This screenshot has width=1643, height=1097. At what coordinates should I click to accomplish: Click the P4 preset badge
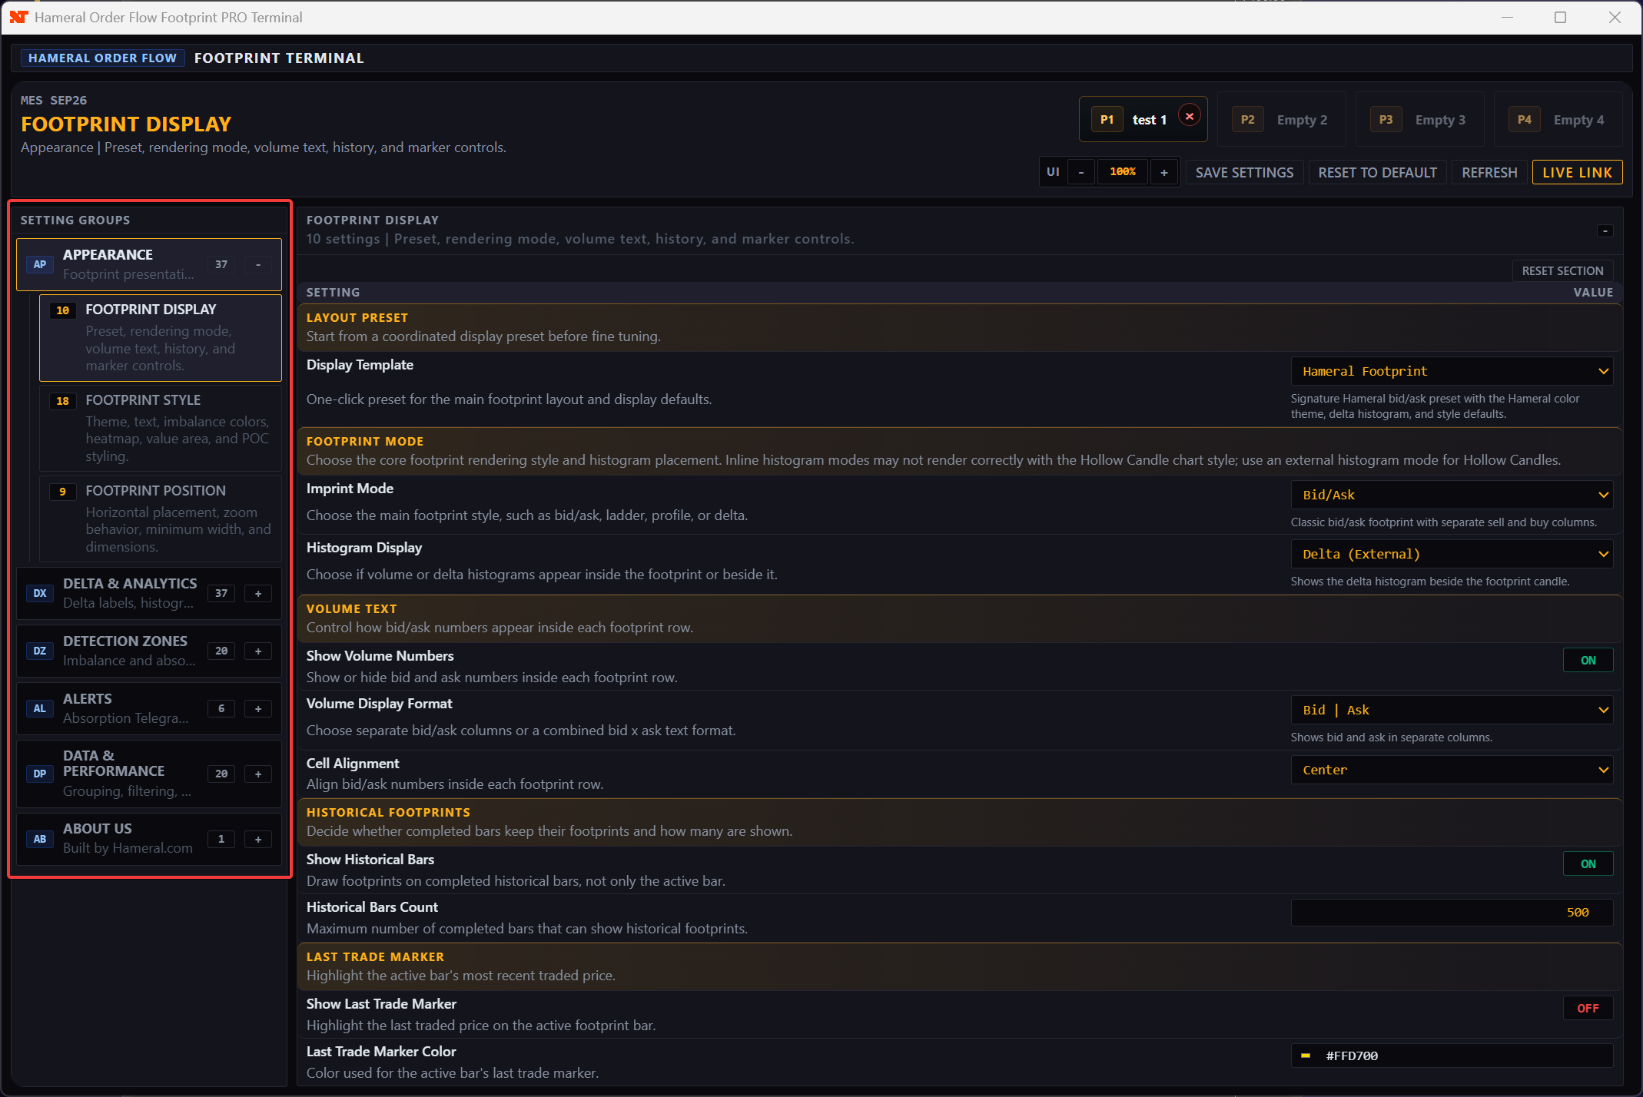(x=1524, y=119)
